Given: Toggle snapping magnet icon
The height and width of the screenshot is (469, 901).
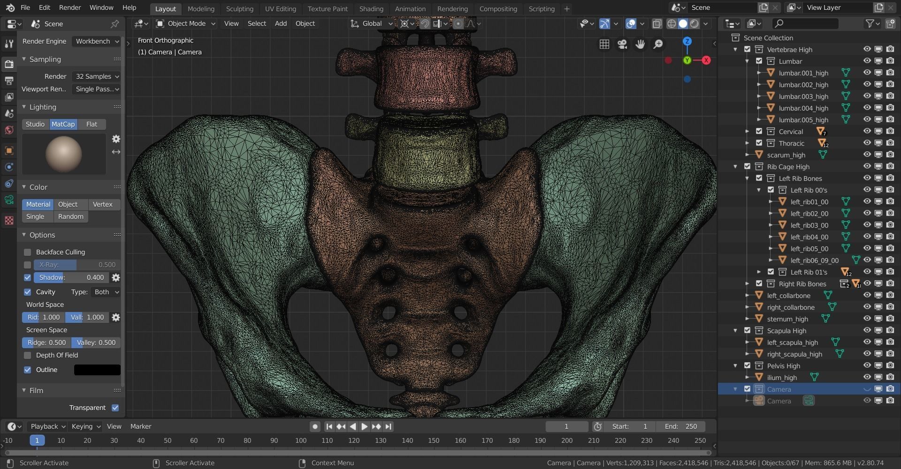Looking at the screenshot, I should click(425, 23).
